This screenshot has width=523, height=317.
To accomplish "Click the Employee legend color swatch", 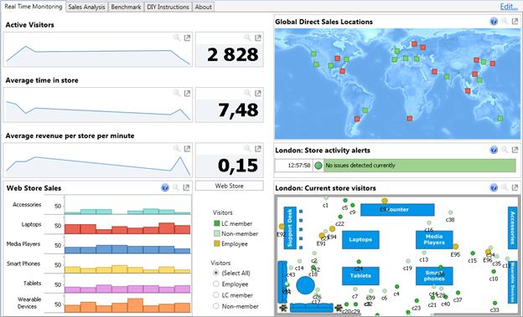I will point(216,243).
